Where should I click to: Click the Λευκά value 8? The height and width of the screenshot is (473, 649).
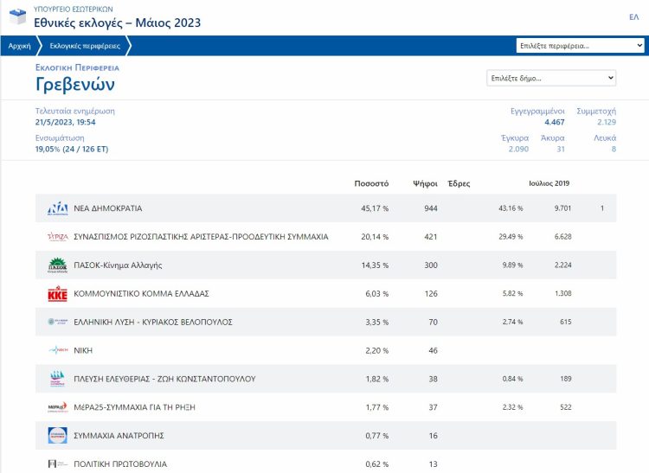pyautogui.click(x=614, y=149)
